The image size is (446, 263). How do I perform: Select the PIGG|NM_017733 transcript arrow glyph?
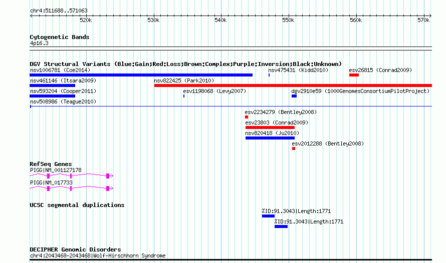pos(71,188)
